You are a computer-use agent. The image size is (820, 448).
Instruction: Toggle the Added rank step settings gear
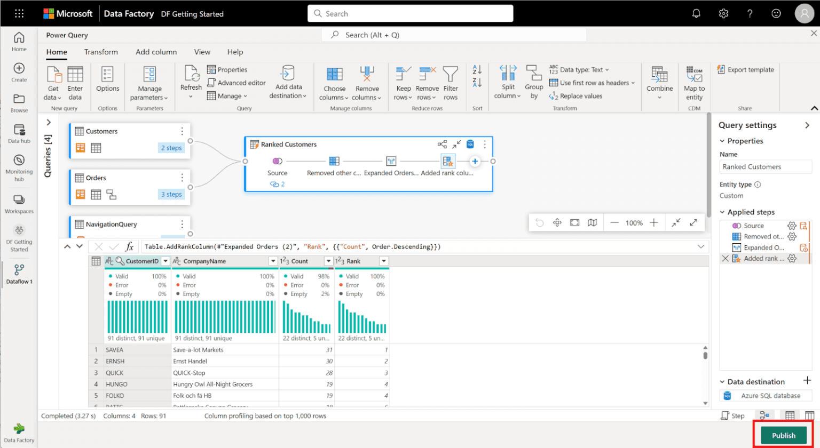(x=791, y=258)
